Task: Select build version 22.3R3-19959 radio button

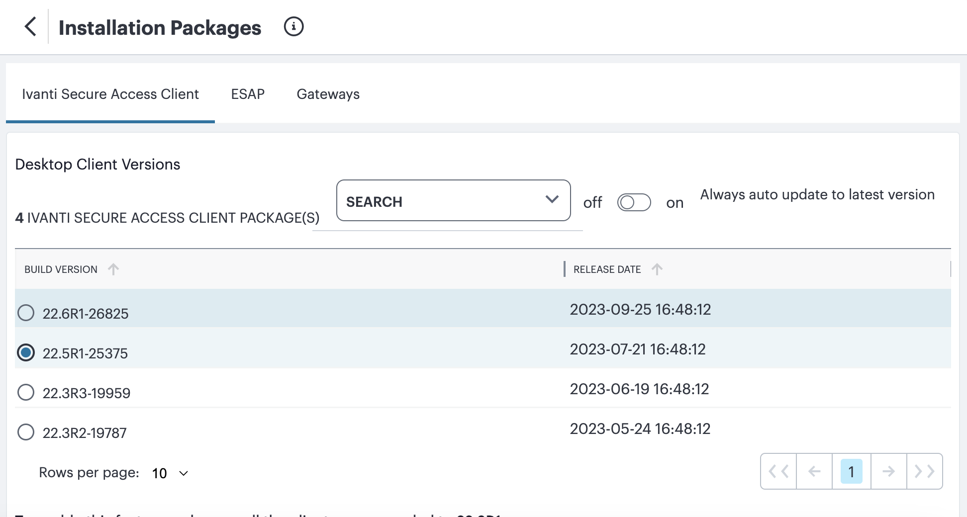Action: pos(26,393)
